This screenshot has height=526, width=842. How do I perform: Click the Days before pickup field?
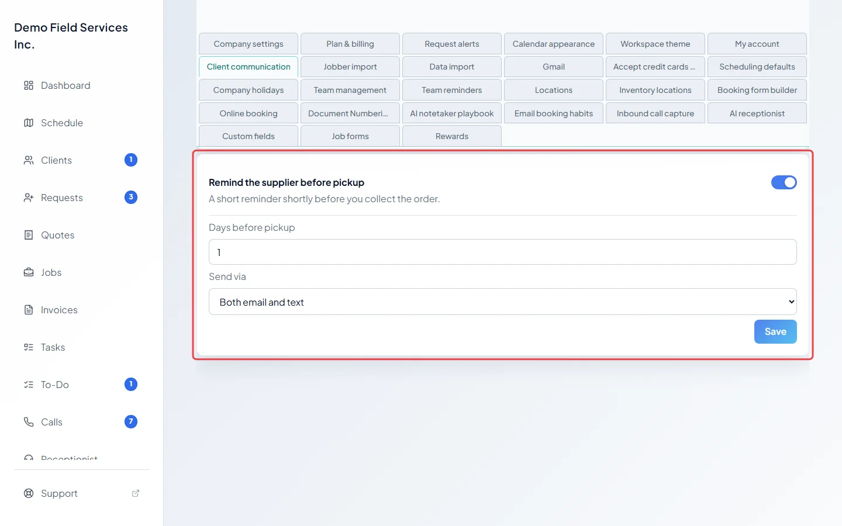pyautogui.click(x=503, y=252)
